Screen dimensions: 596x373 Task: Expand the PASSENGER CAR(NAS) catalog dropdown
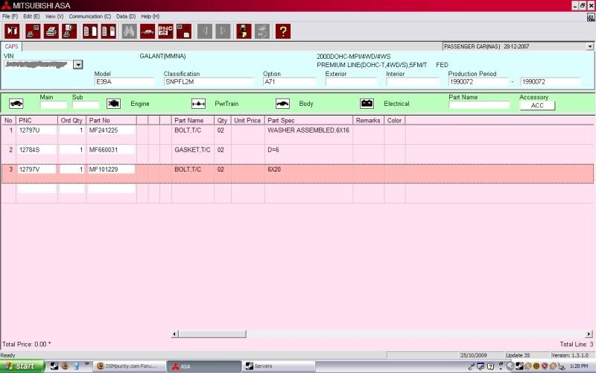pyautogui.click(x=589, y=46)
